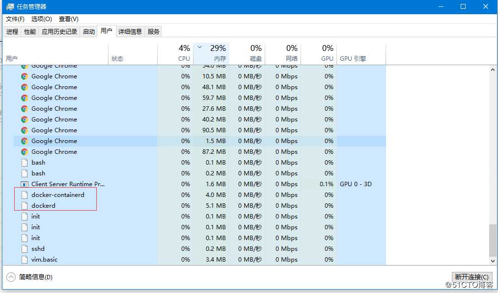498x293 pixels.
Task: Click Chrome icon in the 27.6 MB row
Action: click(25, 109)
